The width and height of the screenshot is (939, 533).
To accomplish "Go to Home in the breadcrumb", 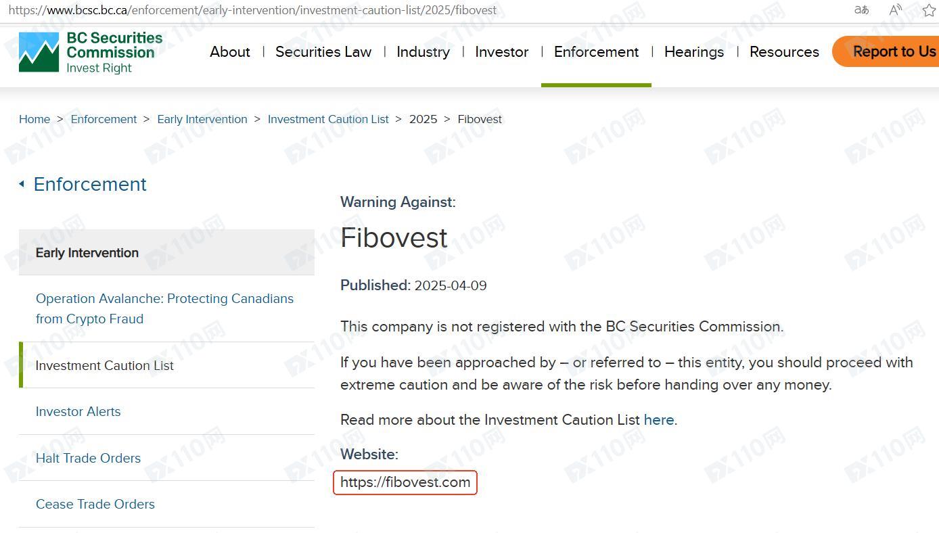I will 35,119.
